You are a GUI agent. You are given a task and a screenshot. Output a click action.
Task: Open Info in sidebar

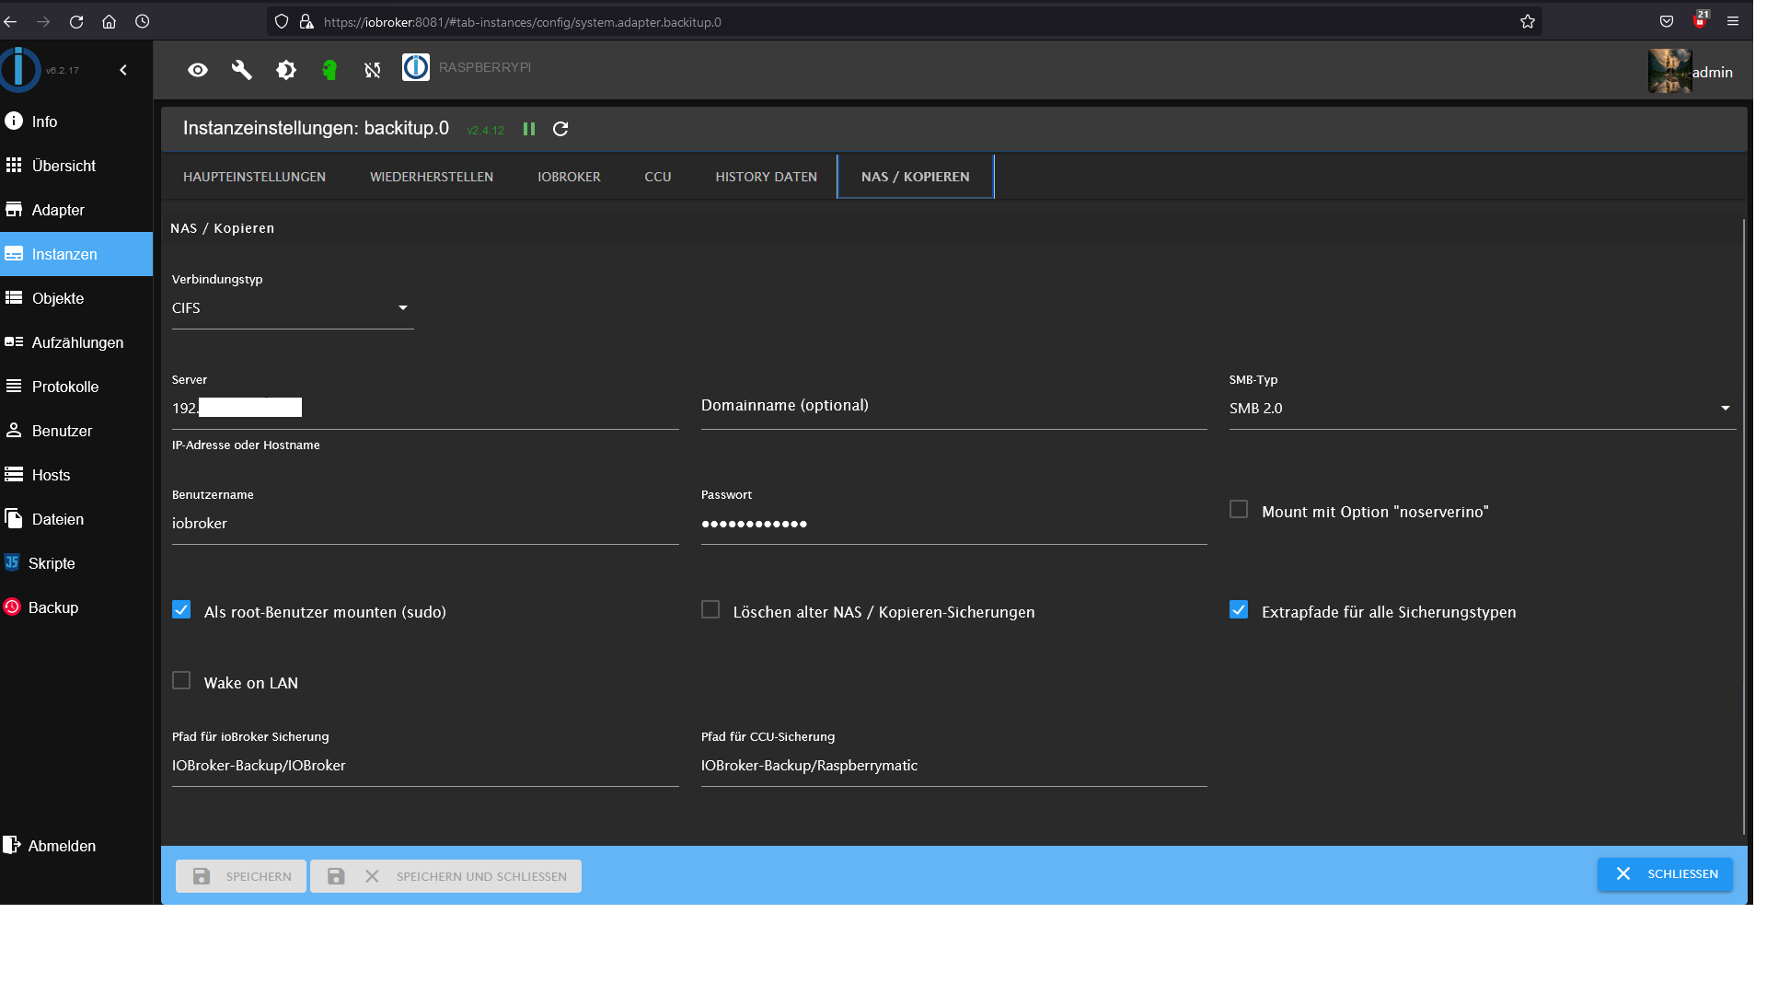76,121
